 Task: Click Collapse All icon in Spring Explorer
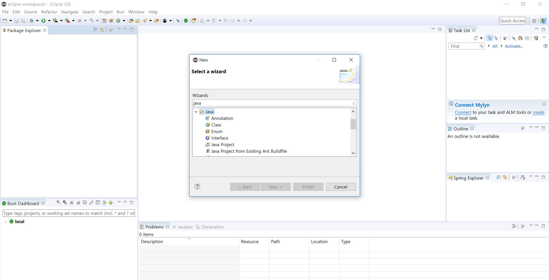(498, 177)
